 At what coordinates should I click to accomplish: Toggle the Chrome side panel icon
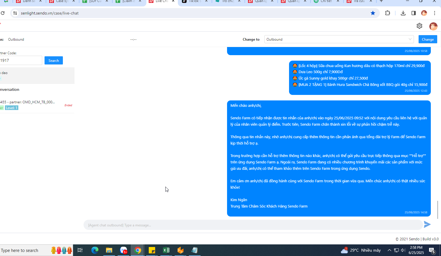(414, 13)
